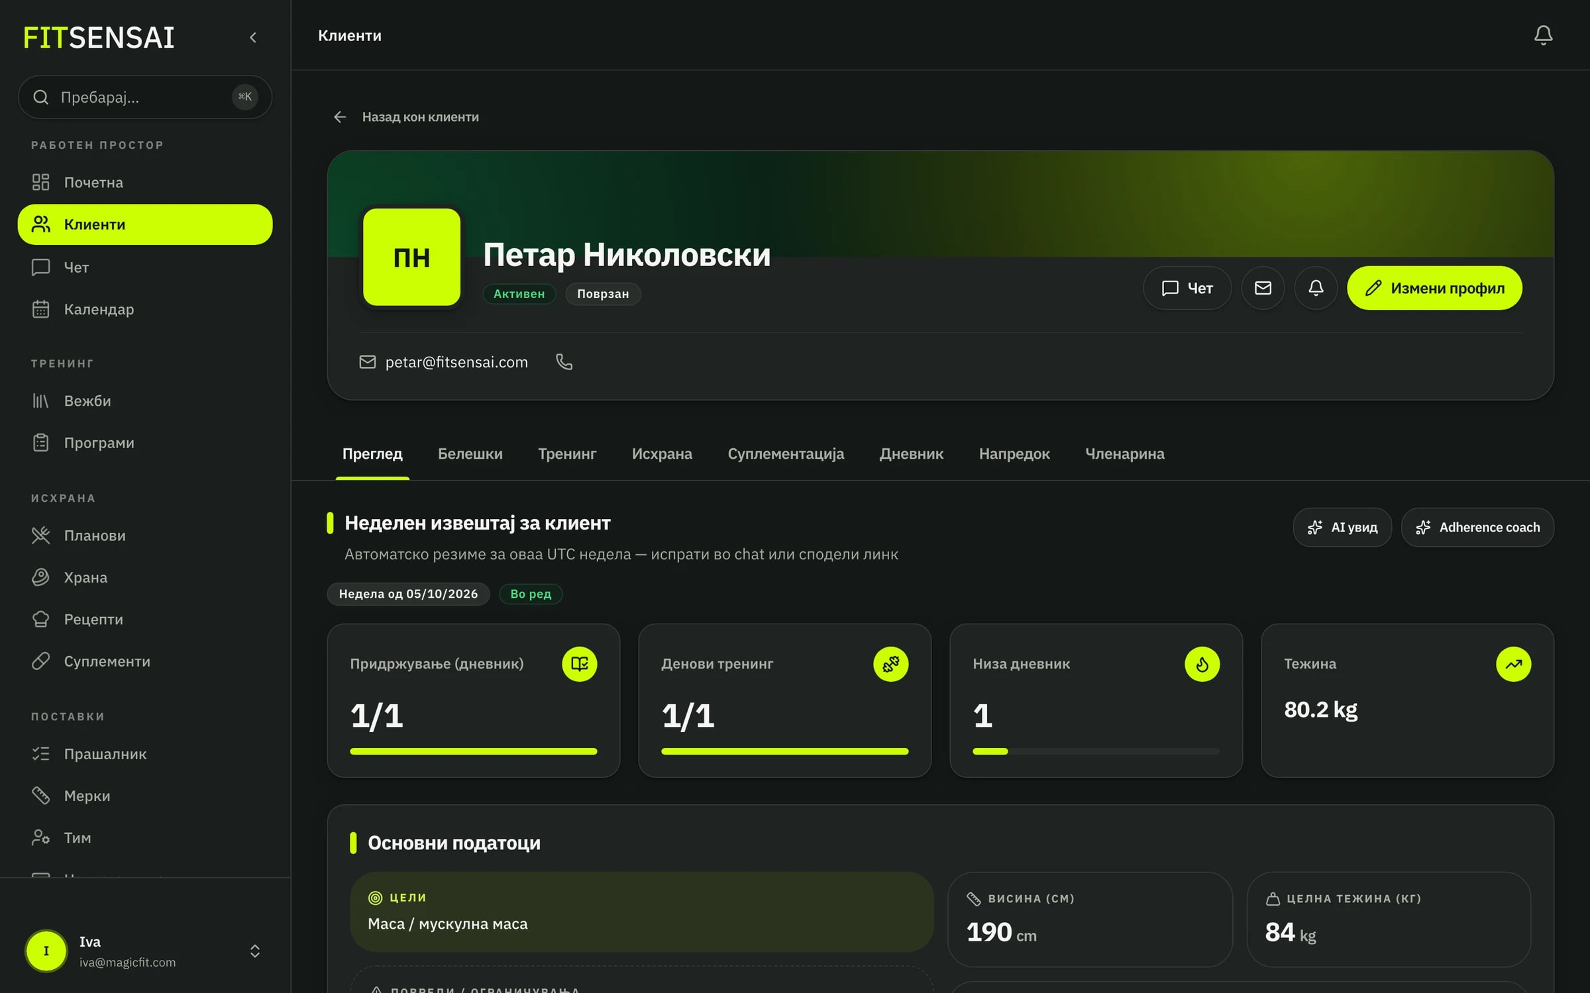
Task: Focus the Пребарај search field
Action: 145,97
